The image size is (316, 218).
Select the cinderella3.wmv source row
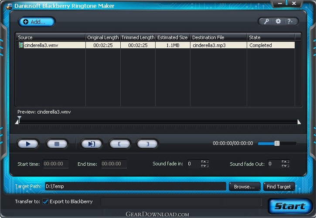155,45
